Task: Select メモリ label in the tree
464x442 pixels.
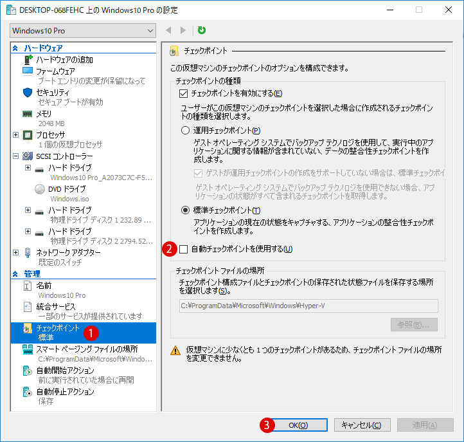Action: point(44,114)
